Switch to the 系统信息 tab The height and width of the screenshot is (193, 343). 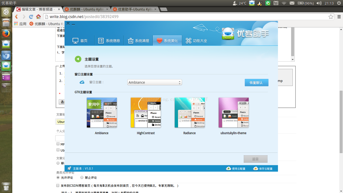tap(109, 41)
